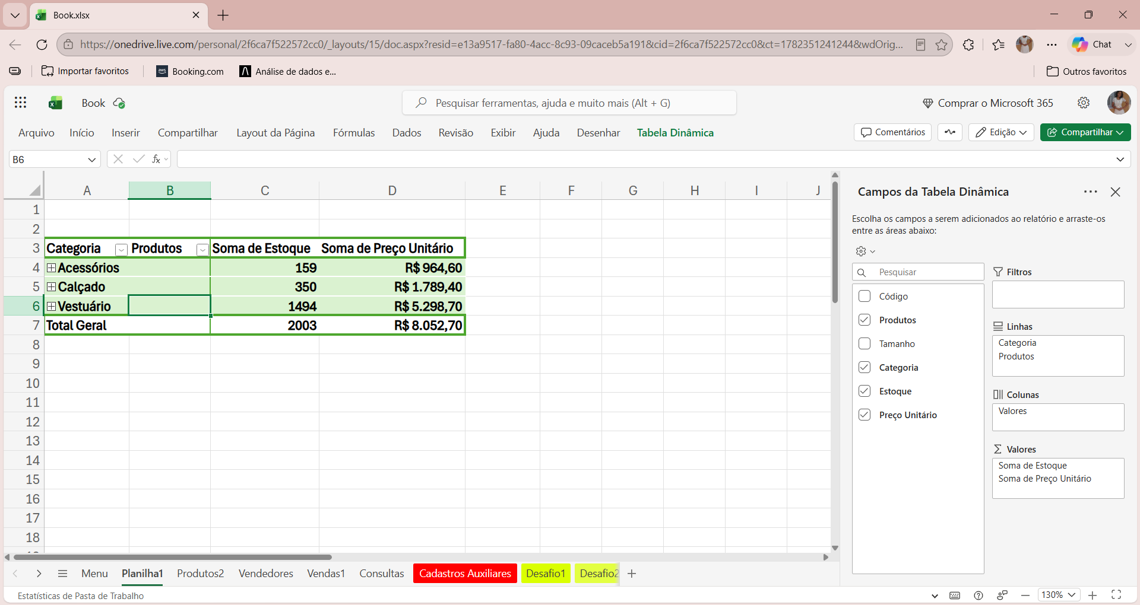Zoom out with minus button
This screenshot has width=1140, height=605.
point(1025,596)
